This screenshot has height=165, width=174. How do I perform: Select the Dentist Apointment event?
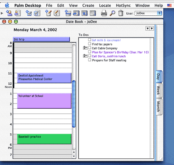click(x=44, y=78)
